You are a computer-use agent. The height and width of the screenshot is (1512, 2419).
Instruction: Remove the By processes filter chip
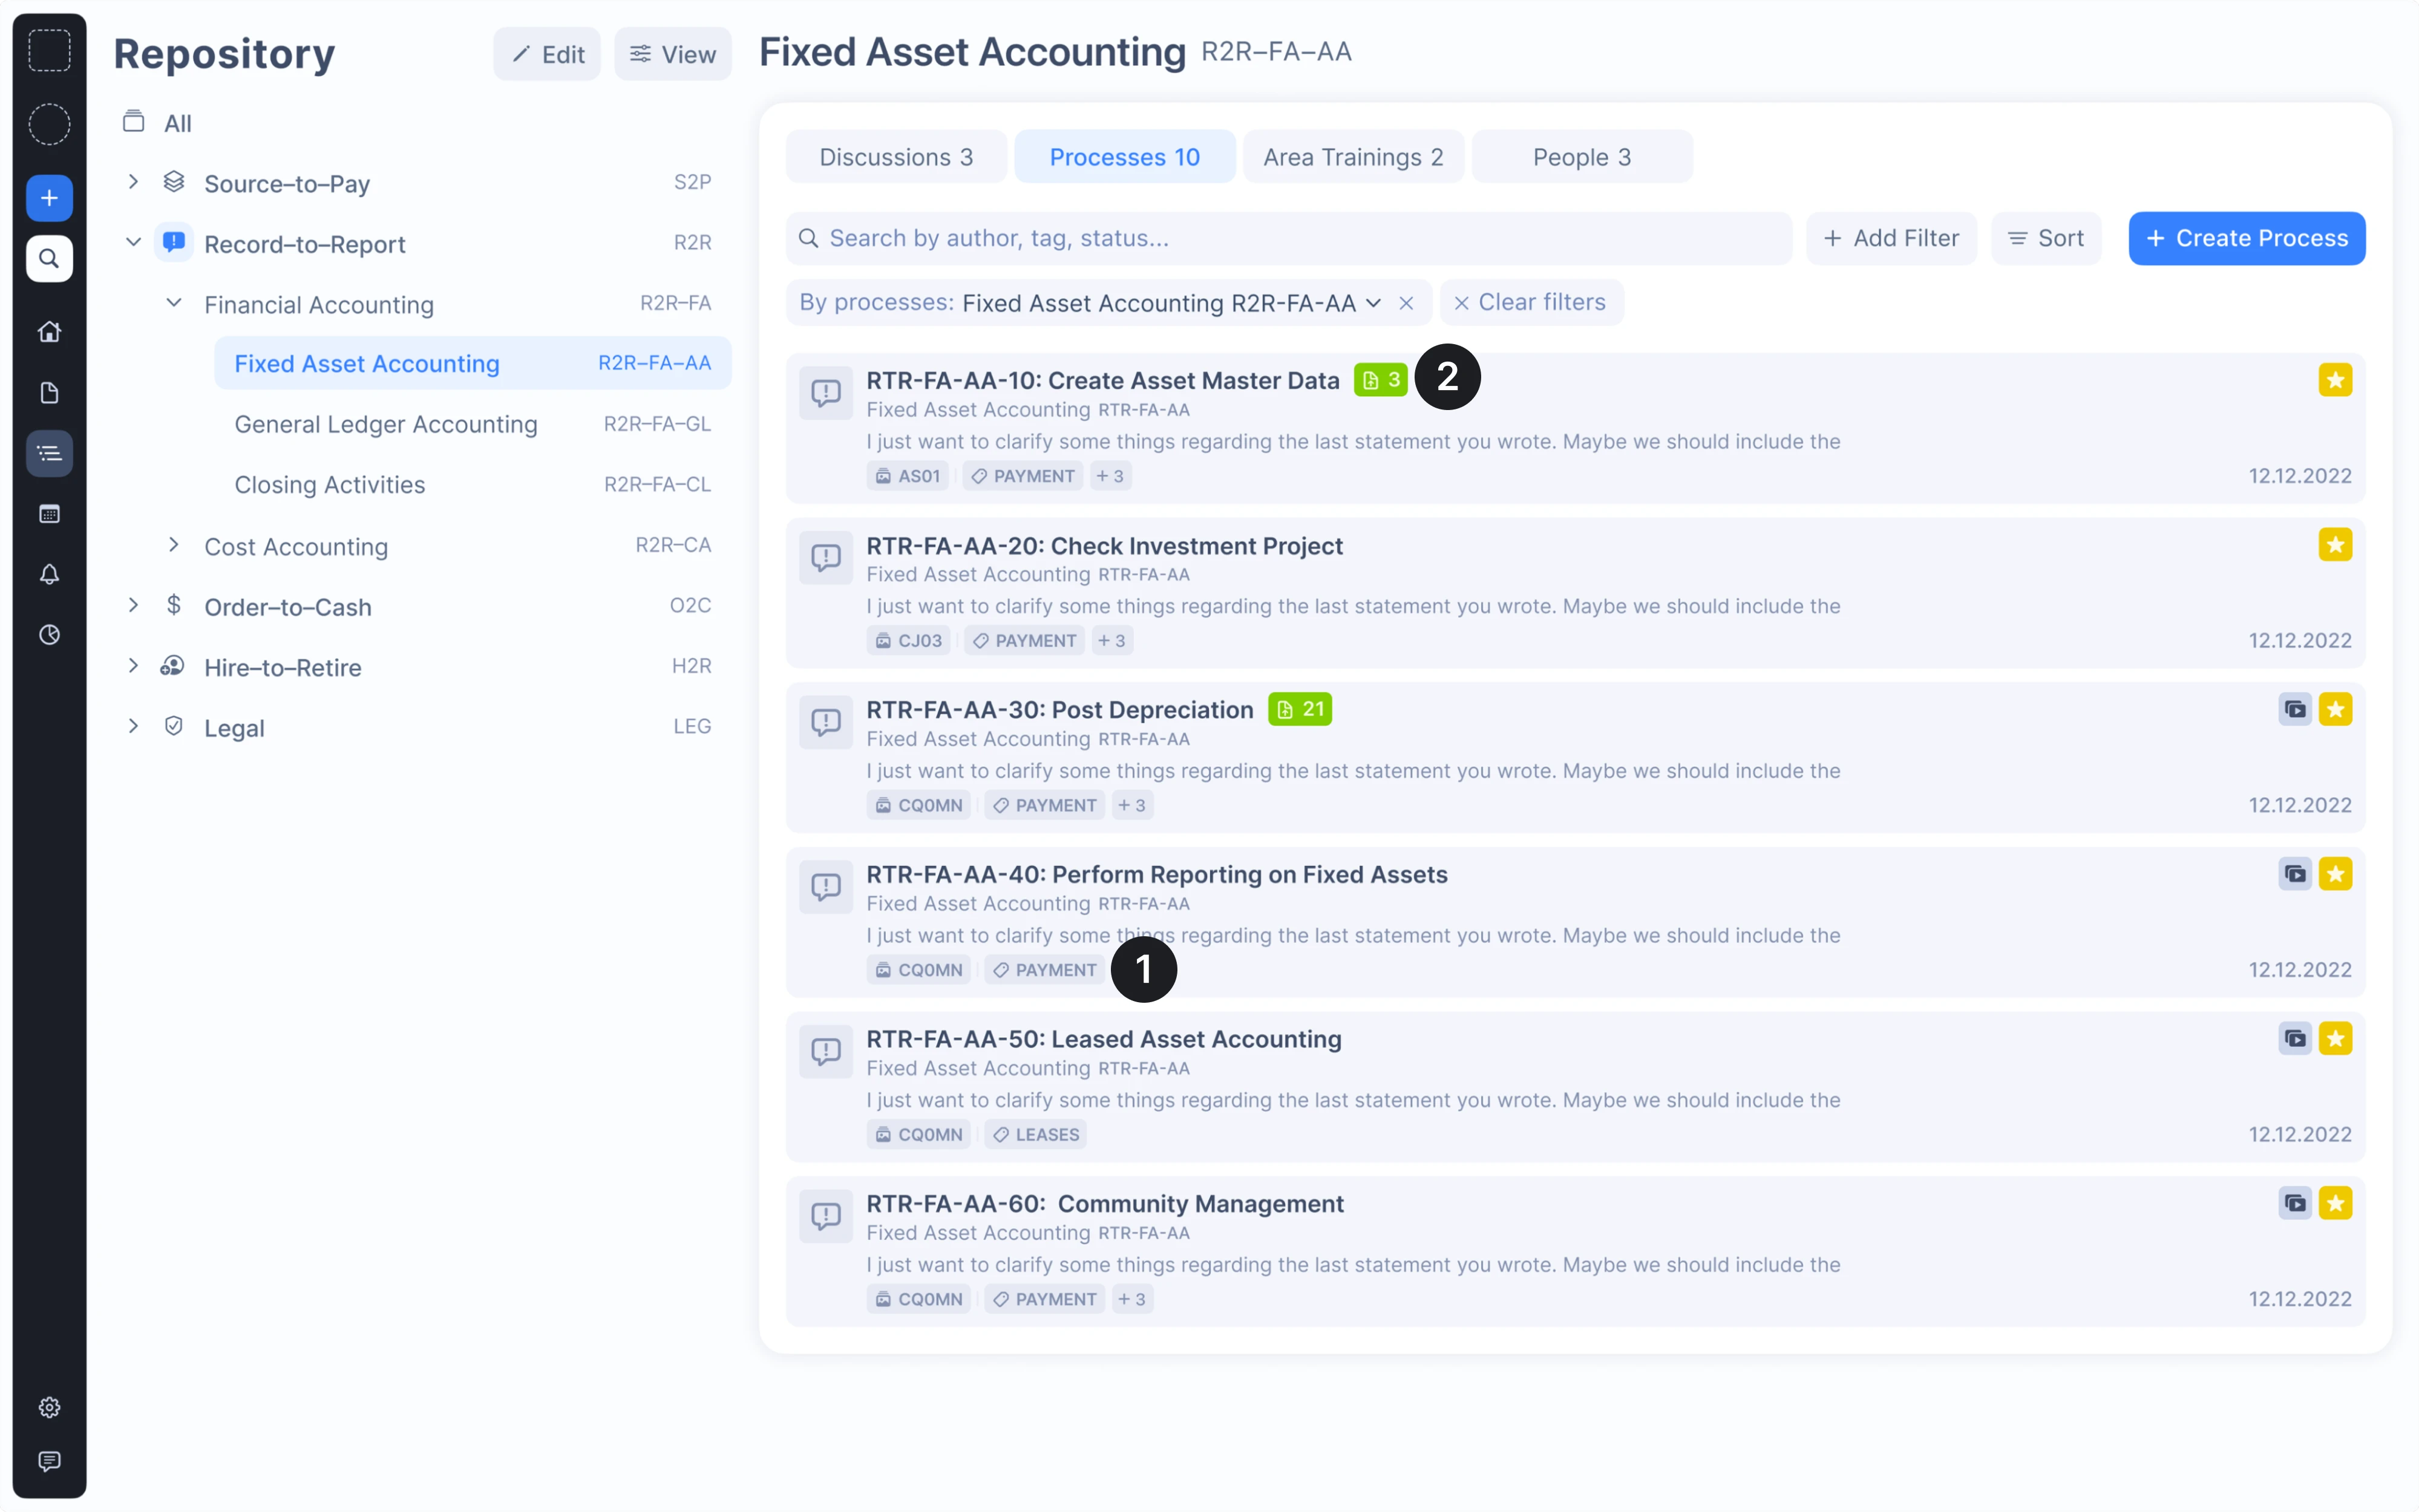(1406, 303)
